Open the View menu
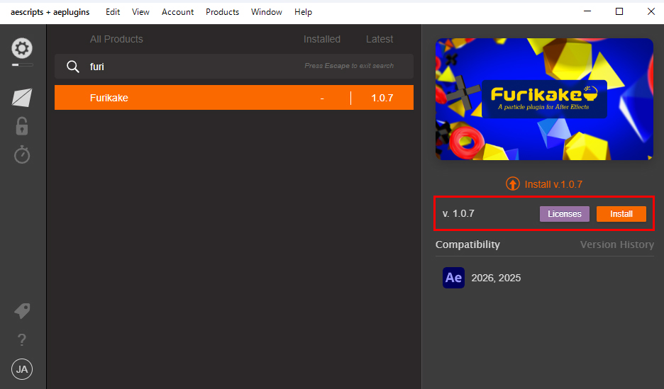 (140, 12)
